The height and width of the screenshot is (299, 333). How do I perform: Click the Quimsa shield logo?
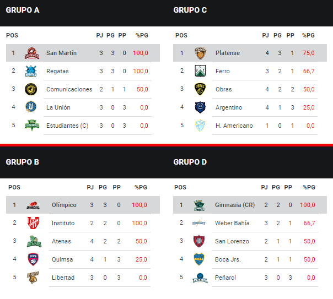click(33, 259)
